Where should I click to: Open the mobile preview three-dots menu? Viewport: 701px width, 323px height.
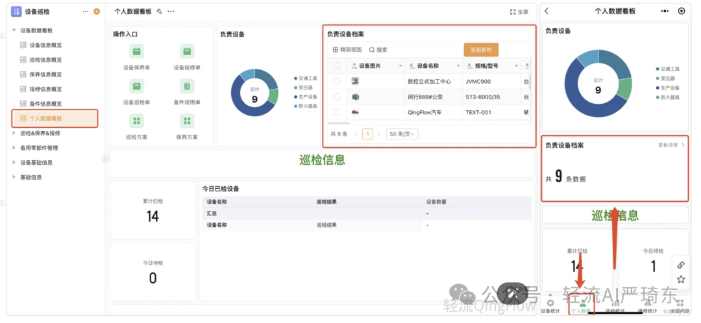[x=665, y=11]
